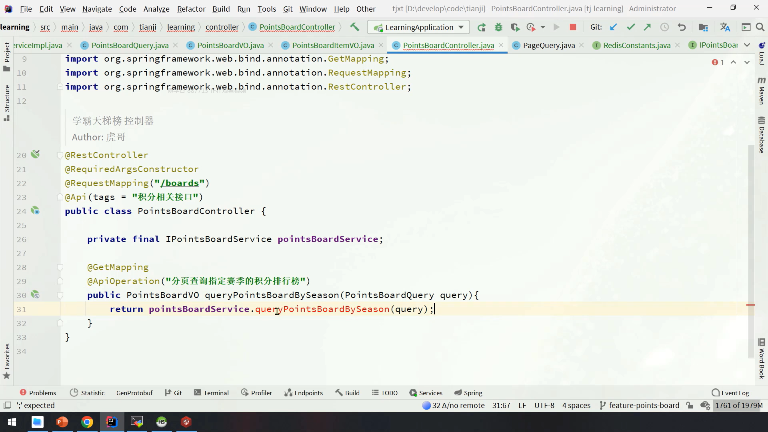Expand hidden editor tabs chevron
Screen dimensions: 768x432
tap(747, 45)
